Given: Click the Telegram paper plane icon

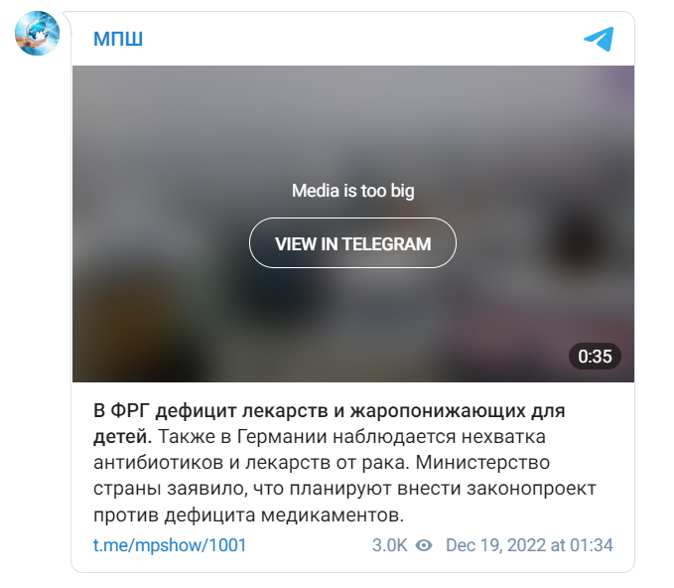Looking at the screenshot, I should 599,39.
